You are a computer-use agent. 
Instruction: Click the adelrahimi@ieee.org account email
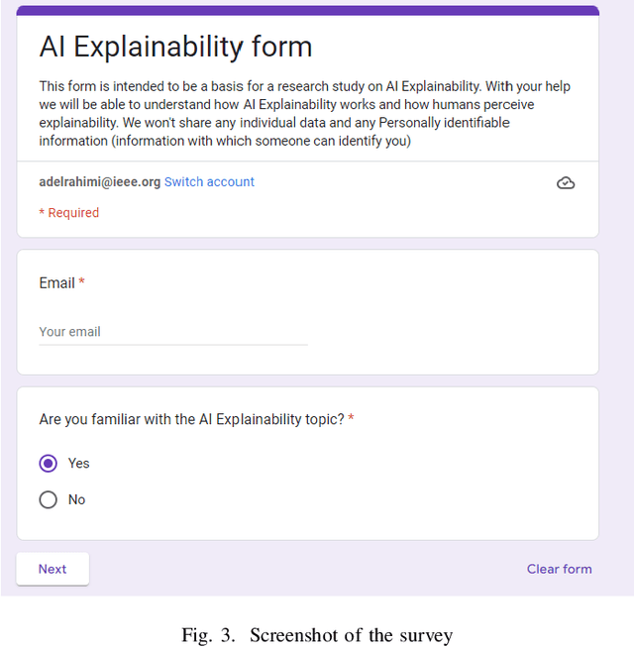click(x=99, y=182)
